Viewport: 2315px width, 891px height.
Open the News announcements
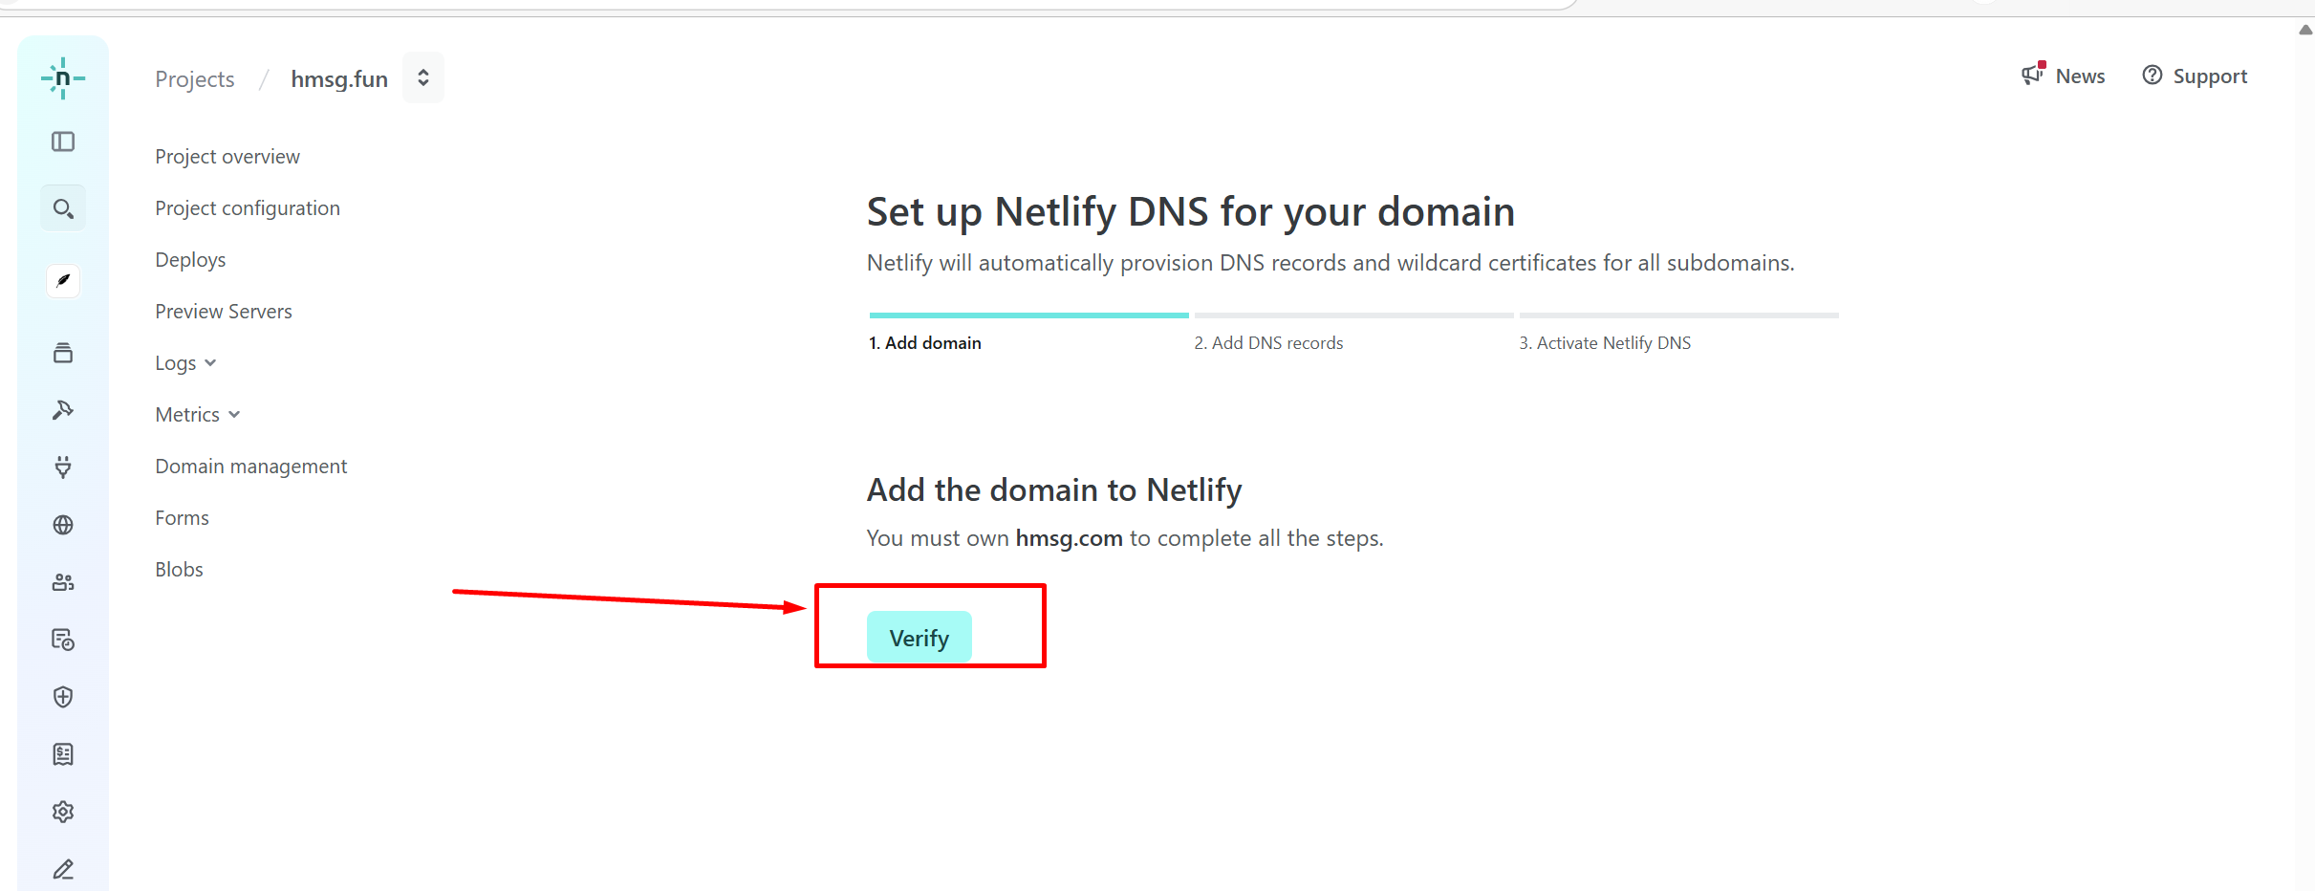2064,76
